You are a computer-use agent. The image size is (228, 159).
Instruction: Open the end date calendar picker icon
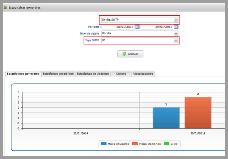click(x=176, y=27)
